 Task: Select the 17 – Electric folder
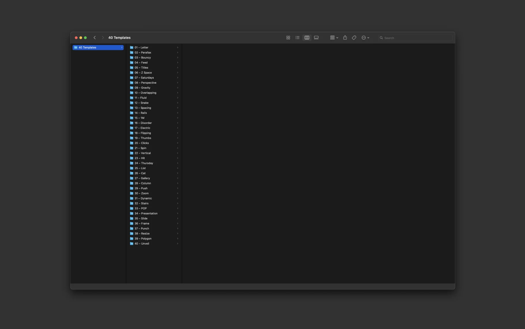(142, 128)
